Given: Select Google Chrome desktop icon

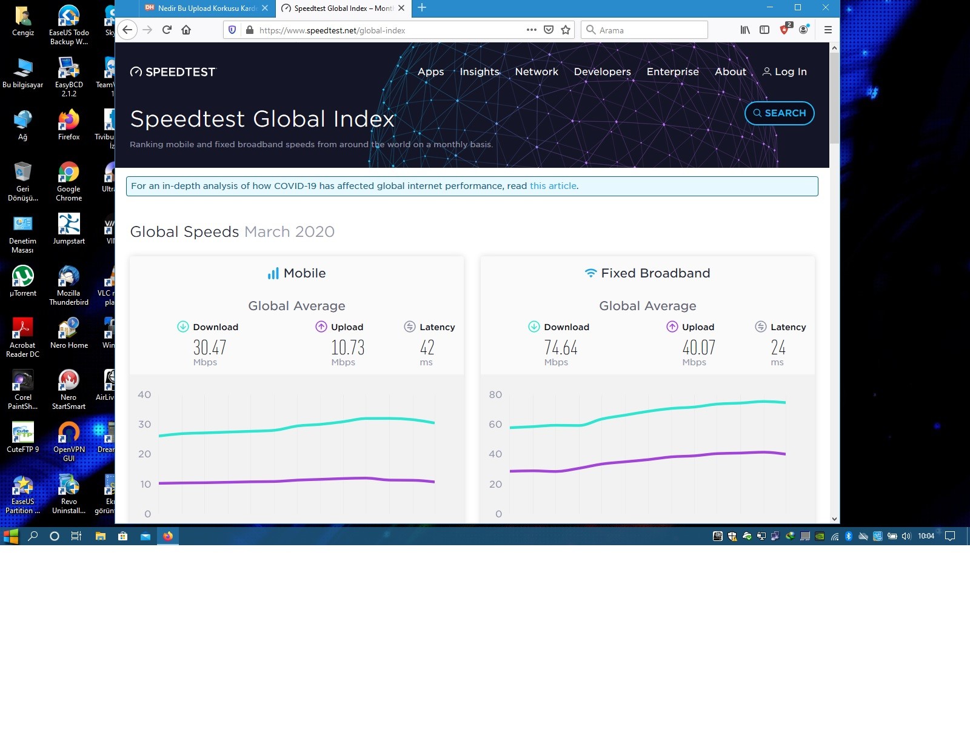Looking at the screenshot, I should point(69,182).
